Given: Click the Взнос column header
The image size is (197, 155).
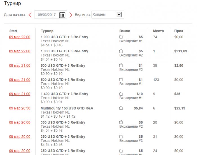Looking at the screenshot, I should [125, 31].
